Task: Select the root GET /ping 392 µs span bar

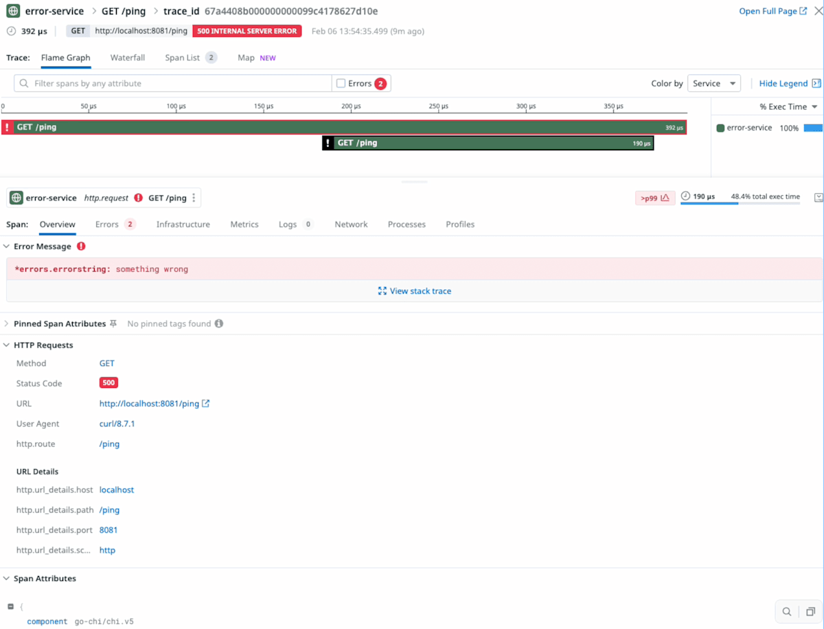Action: coord(343,127)
